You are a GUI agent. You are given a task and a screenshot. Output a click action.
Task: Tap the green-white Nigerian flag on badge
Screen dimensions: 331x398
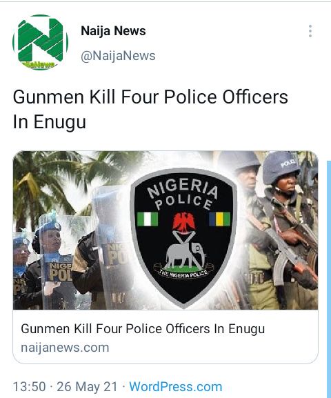(x=148, y=219)
